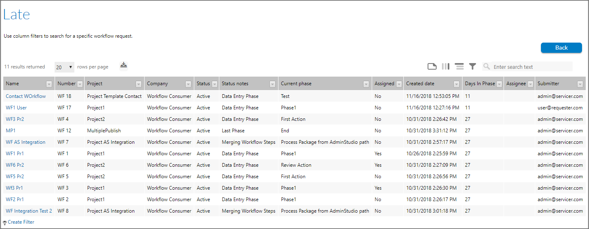Open the WF Integration Test 2 link
589x229 pixels.
[x=29, y=211]
